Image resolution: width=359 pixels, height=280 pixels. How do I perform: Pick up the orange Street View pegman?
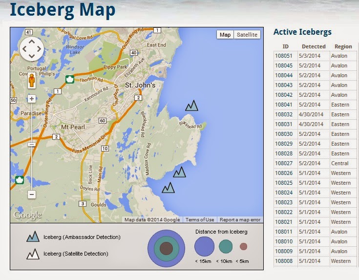32,81
